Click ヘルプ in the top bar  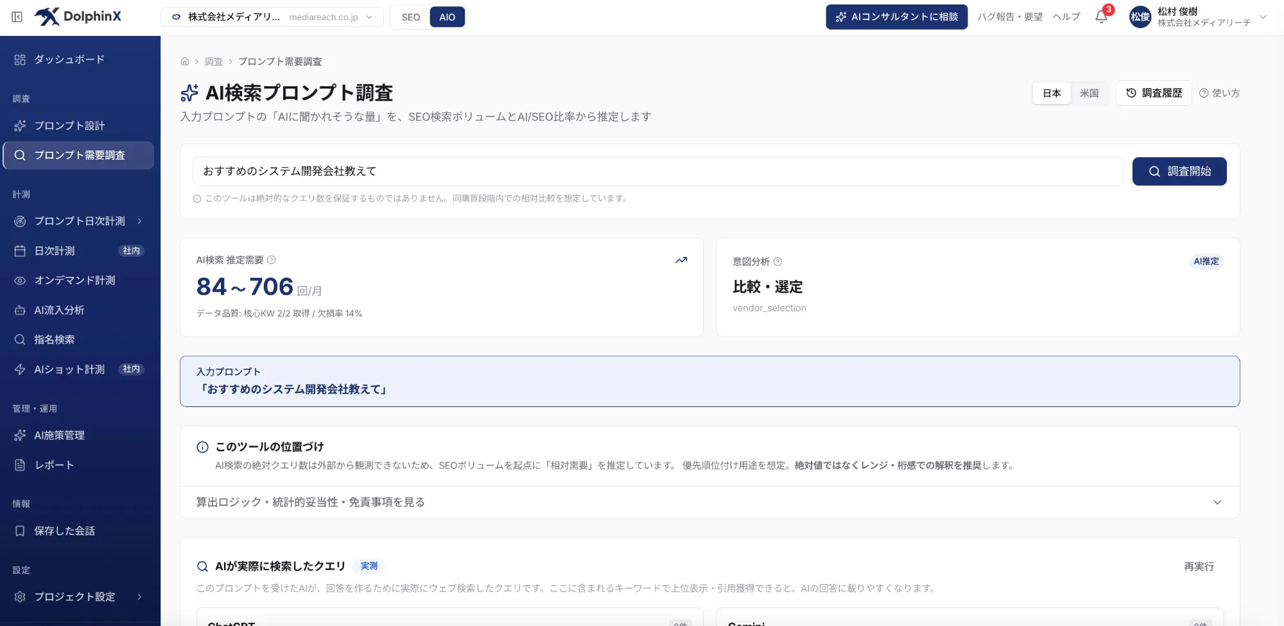pos(1066,17)
